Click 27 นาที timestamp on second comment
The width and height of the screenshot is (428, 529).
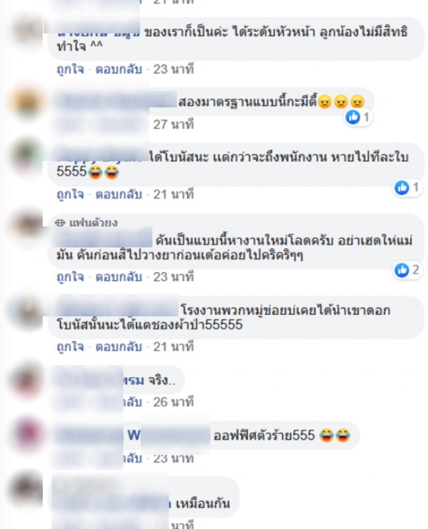(x=173, y=124)
